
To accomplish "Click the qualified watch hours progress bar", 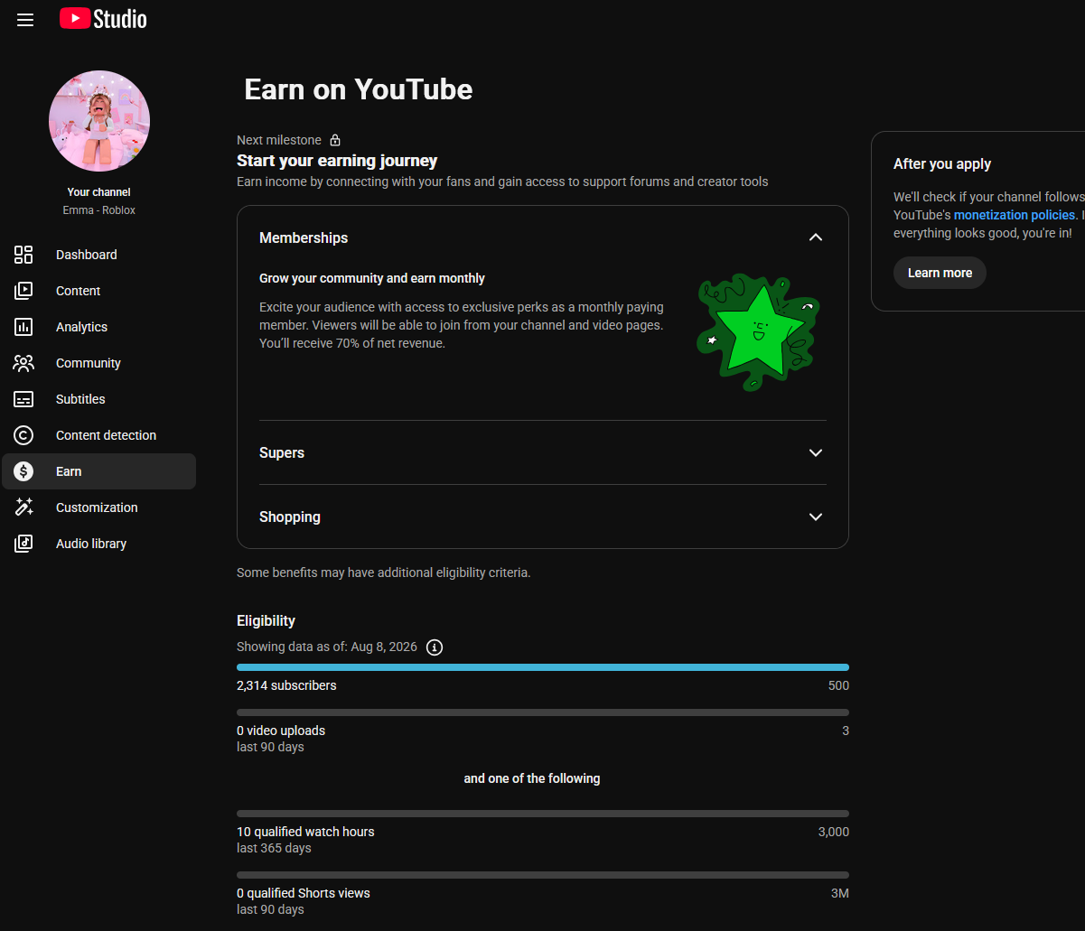I will pyautogui.click(x=543, y=814).
